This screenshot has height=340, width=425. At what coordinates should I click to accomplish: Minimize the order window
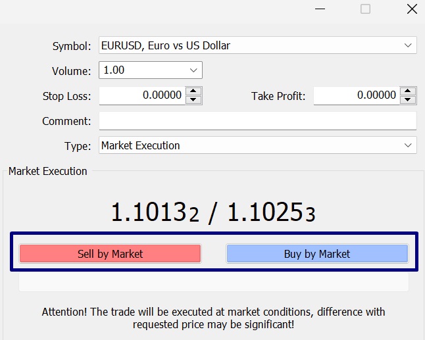(x=320, y=9)
